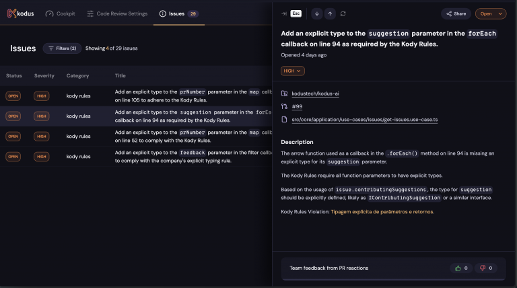Click the share icon in Share button
The width and height of the screenshot is (517, 288).
pyautogui.click(x=449, y=14)
